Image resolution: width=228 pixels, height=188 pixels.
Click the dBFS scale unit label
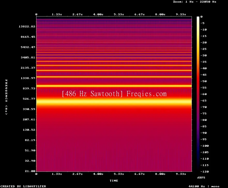click(x=201, y=177)
